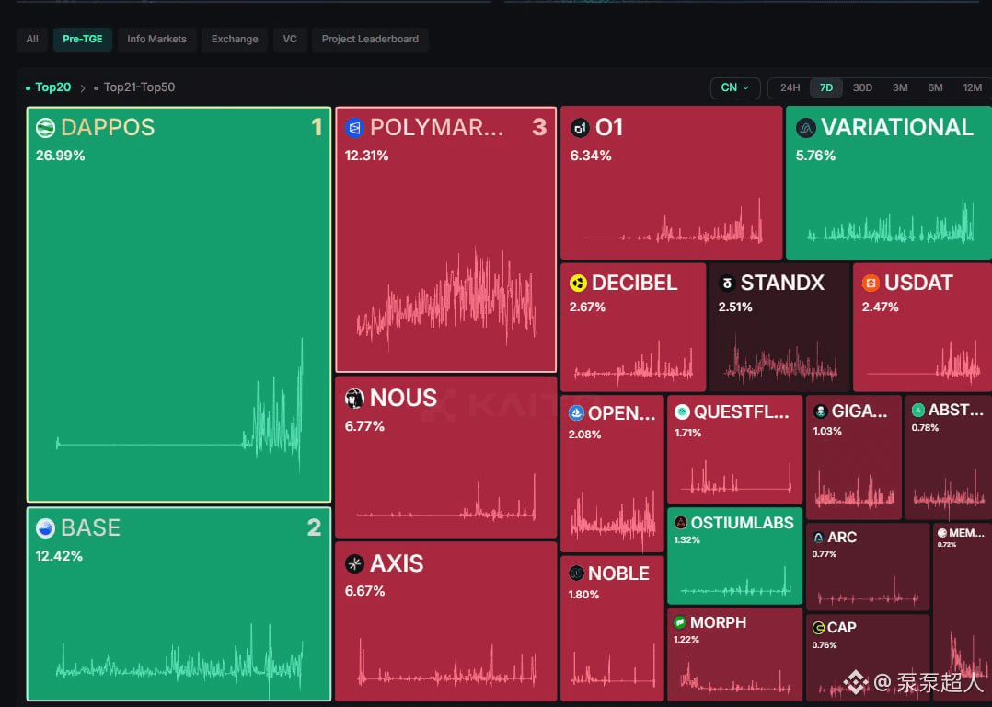Click the NOBLE logo icon
The height and width of the screenshot is (707, 992).
point(576,574)
